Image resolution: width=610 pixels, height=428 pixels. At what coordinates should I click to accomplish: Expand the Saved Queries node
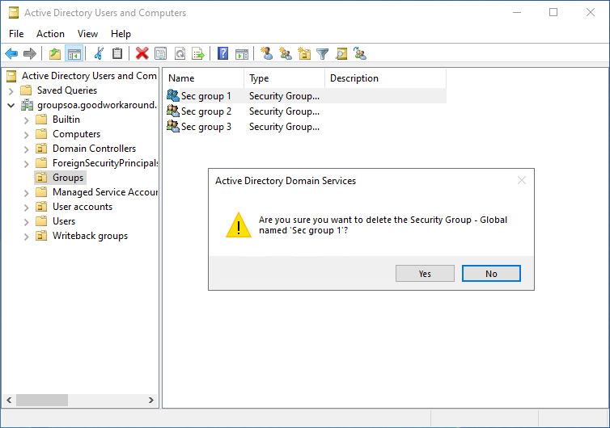pos(11,90)
